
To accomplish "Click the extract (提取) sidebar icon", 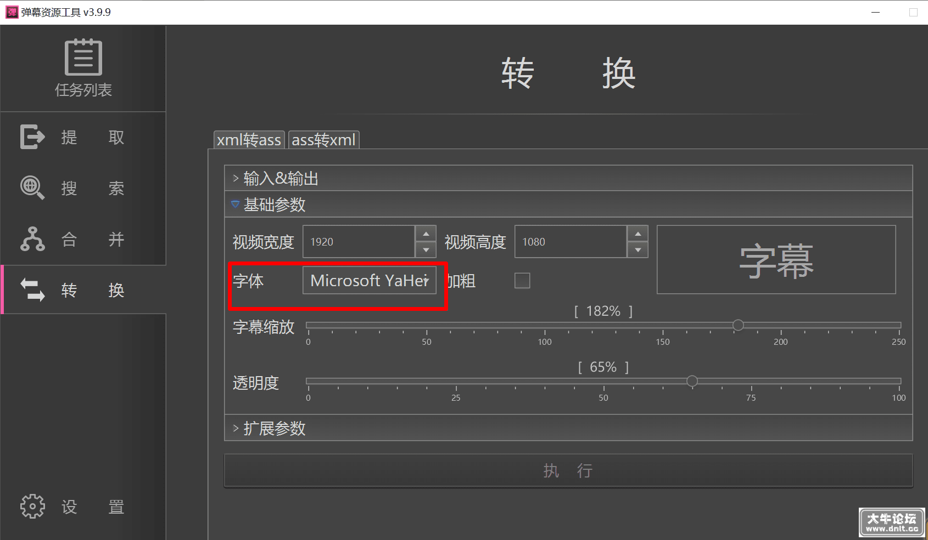I will coord(32,137).
